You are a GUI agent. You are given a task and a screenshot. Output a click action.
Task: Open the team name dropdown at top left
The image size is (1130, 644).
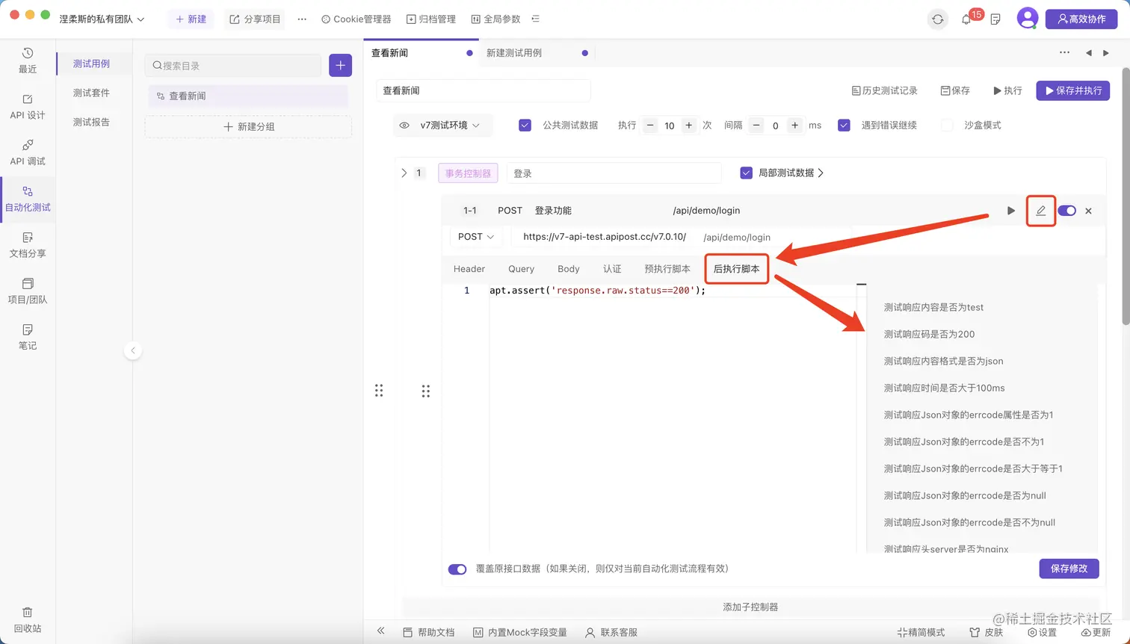pos(102,19)
